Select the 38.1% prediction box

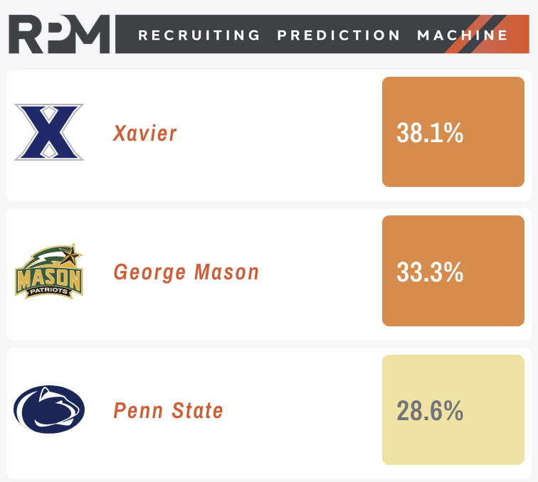[453, 132]
